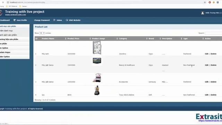Edit the Máy lạnh product
The width and height of the screenshot is (222, 125).
(x=207, y=54)
